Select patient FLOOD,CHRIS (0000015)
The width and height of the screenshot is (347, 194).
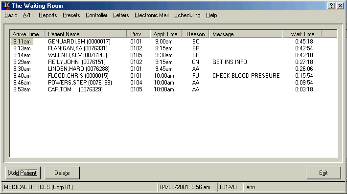(x=78, y=76)
